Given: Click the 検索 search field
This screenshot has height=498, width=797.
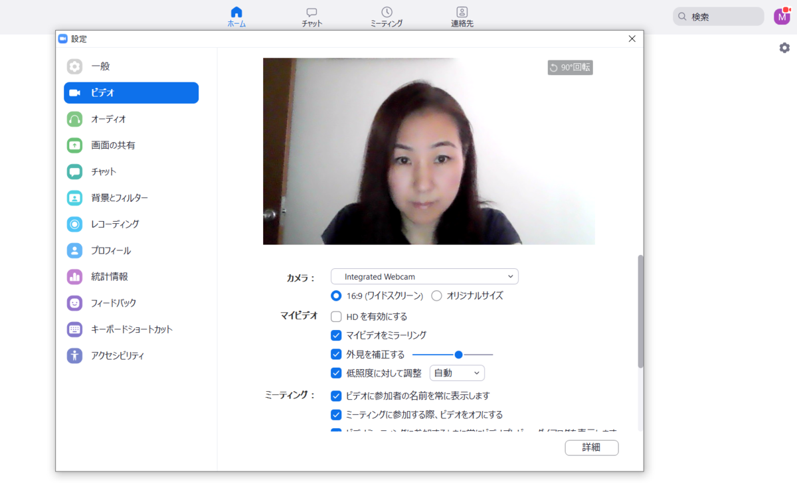Looking at the screenshot, I should point(719,17).
